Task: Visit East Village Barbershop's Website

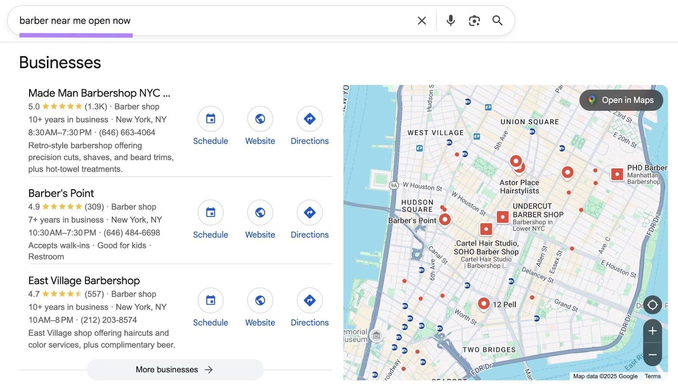Action: (260, 301)
